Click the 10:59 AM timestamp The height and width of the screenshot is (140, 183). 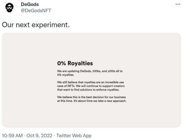(x=12, y=136)
